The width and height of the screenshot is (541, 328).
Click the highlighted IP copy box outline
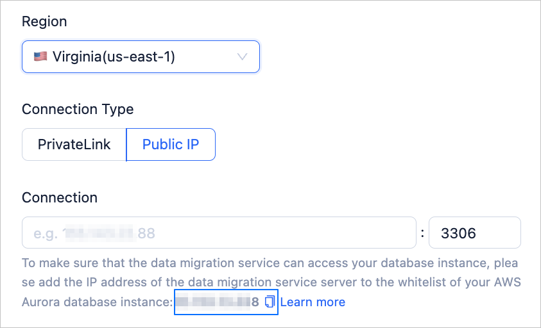pos(226,313)
